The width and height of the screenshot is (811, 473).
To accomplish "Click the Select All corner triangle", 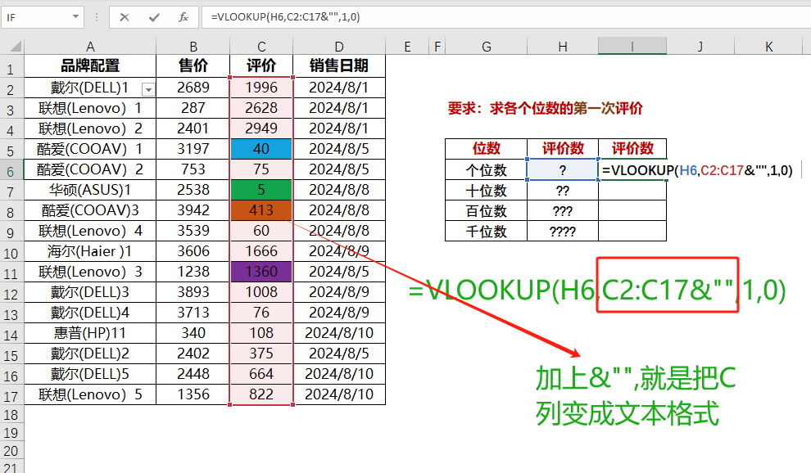I will (x=16, y=47).
